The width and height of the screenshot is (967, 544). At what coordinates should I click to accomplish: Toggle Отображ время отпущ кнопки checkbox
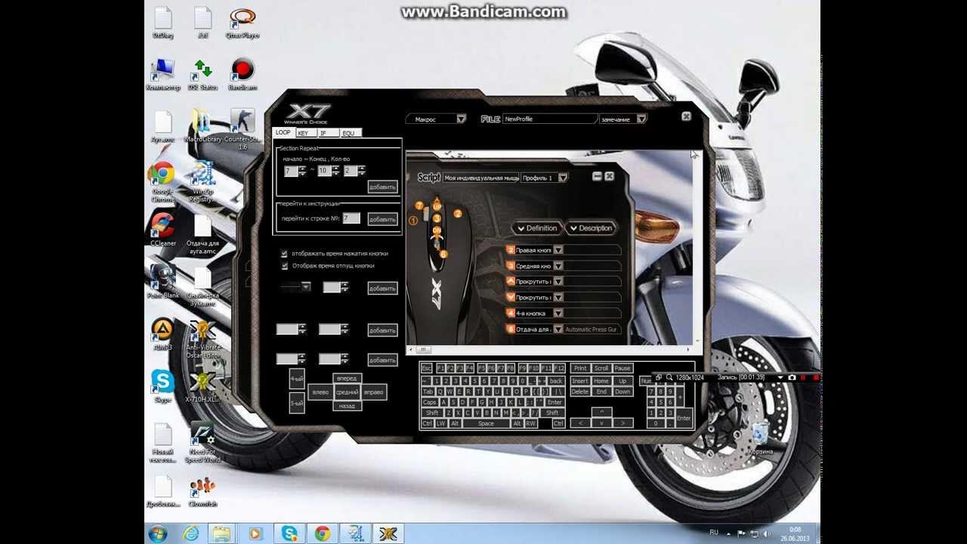coord(284,265)
